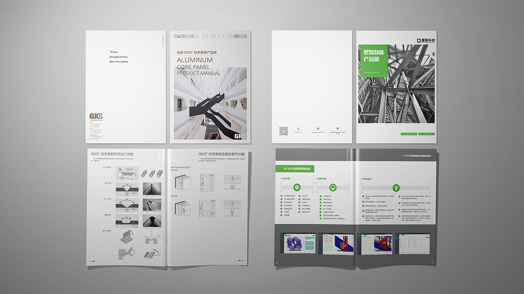Click the upper 3D wall panel assembly drawing
Image resolution: width=524 pixels, height=294 pixels.
[182, 182]
